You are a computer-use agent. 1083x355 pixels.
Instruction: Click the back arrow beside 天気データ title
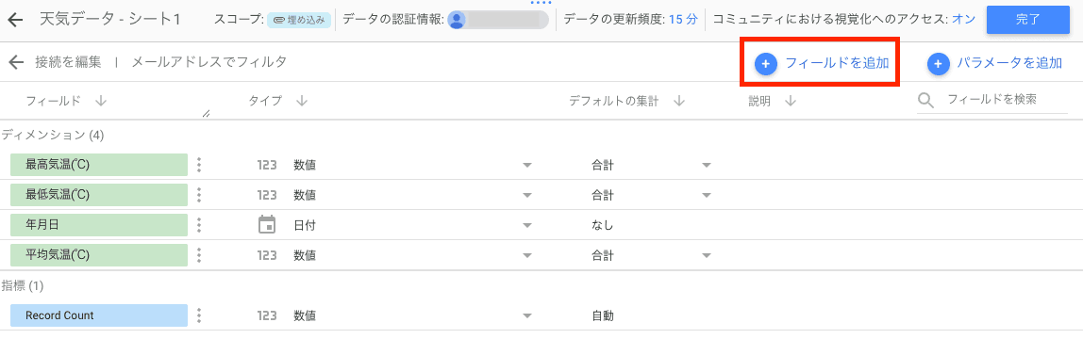tap(16, 19)
